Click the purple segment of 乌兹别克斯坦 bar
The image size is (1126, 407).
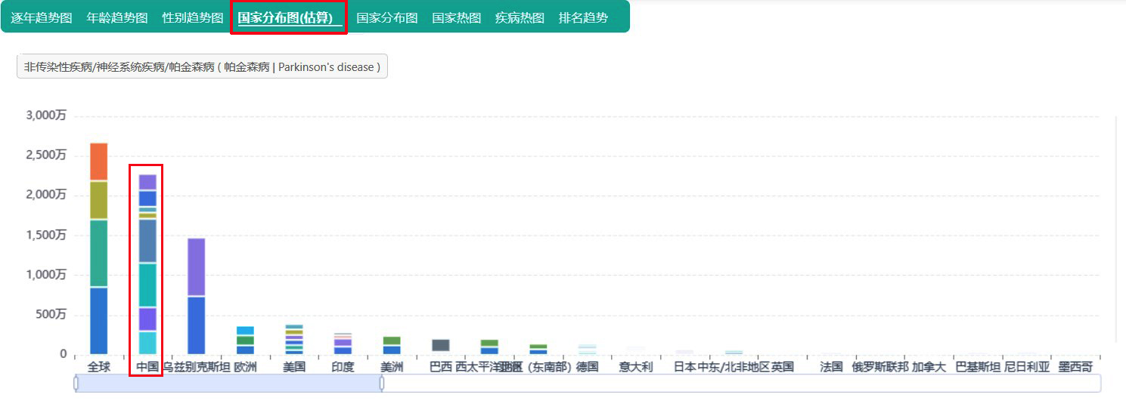pos(196,267)
